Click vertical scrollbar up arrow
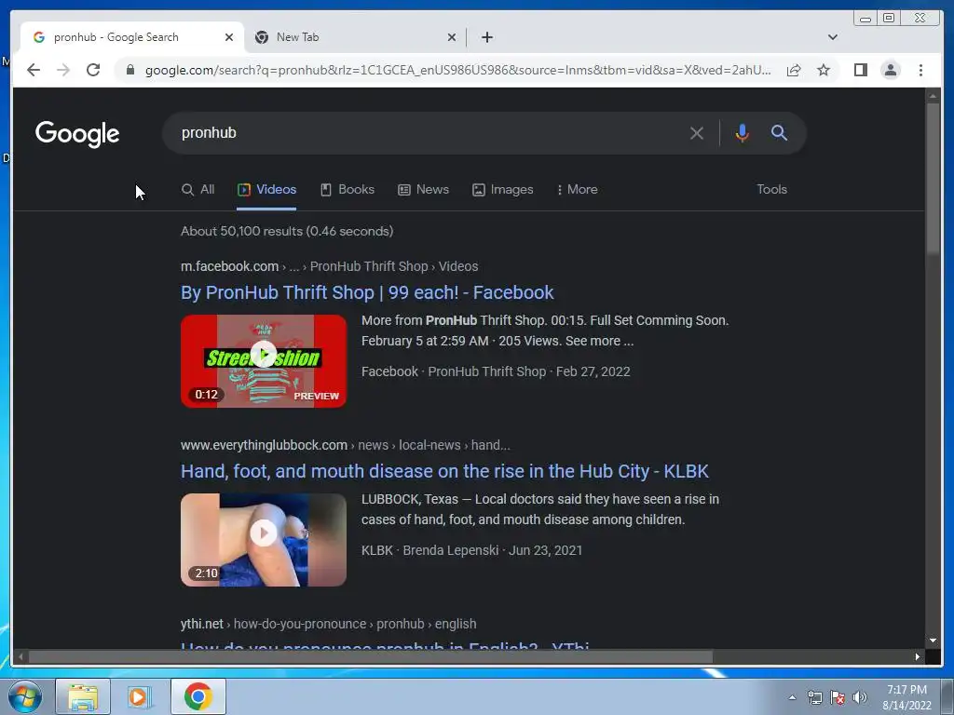The width and height of the screenshot is (954, 715). [933, 96]
